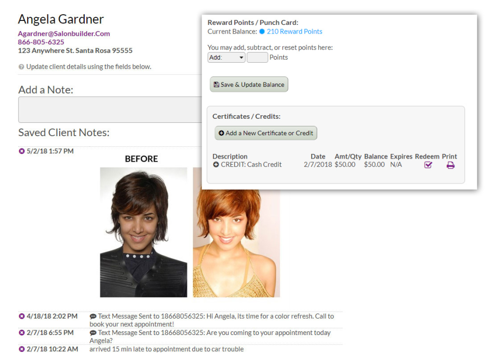Image resolution: width=490 pixels, height=363 pixels.
Task: Click the snowflake icon beside Current Balance
Action: pyautogui.click(x=263, y=32)
